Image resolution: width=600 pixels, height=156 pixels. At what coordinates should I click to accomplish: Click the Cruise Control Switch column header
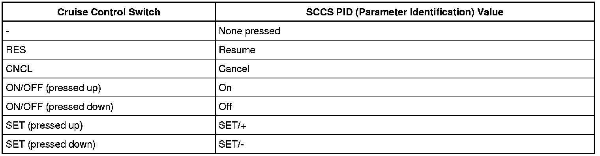[109, 12]
